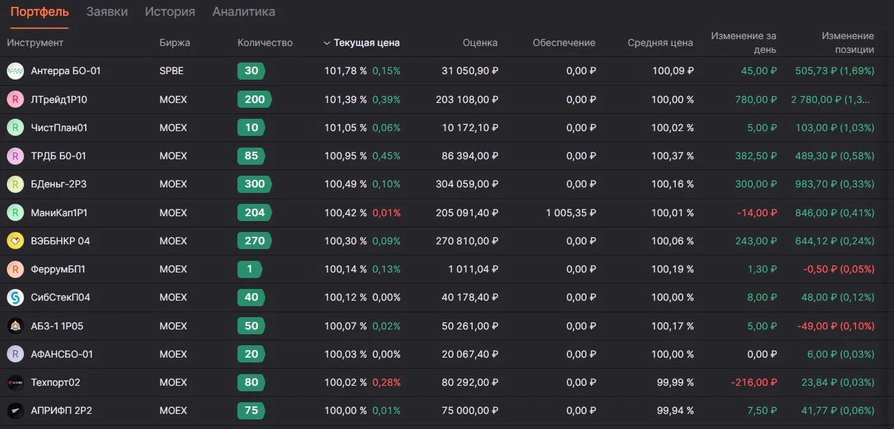Click the Техпорт02 logo icon
The image size is (894, 429).
click(15, 382)
